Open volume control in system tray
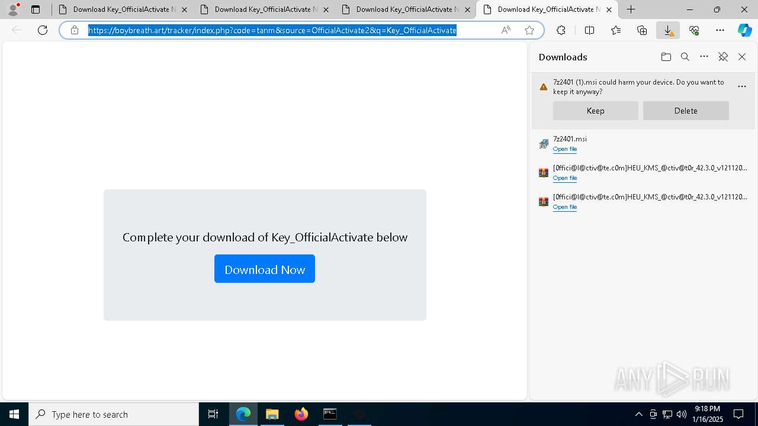Viewport: 758px width, 426px height. click(682, 414)
